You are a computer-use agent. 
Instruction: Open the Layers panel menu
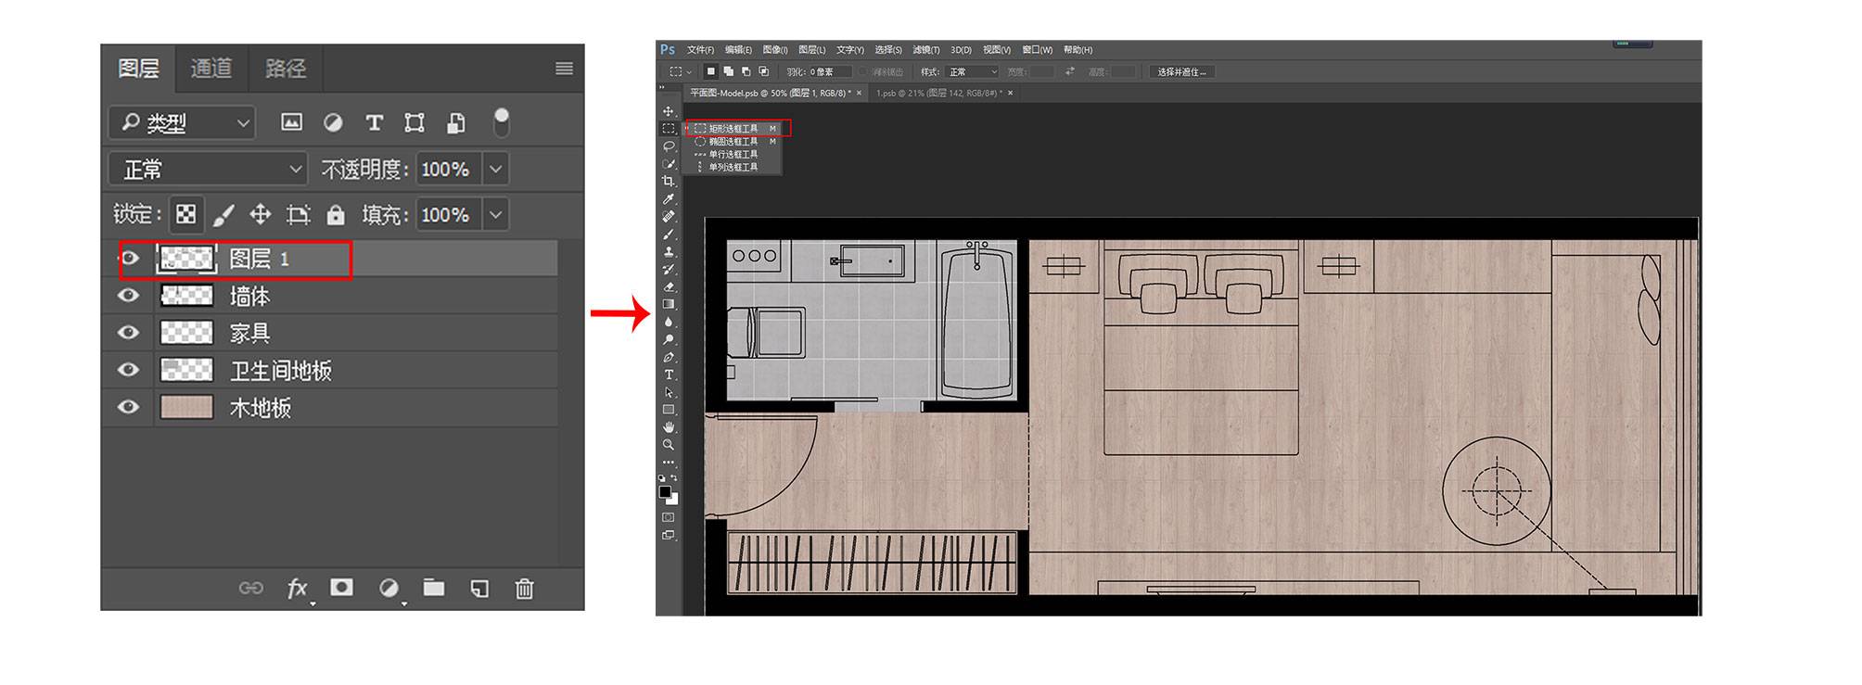(x=564, y=69)
